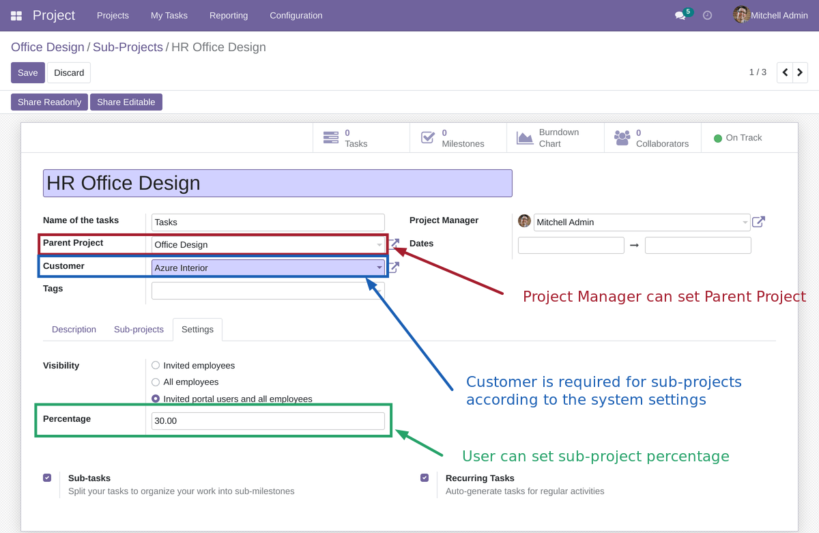Change status using the On Track indicator
This screenshot has width=819, height=533.
click(x=737, y=137)
